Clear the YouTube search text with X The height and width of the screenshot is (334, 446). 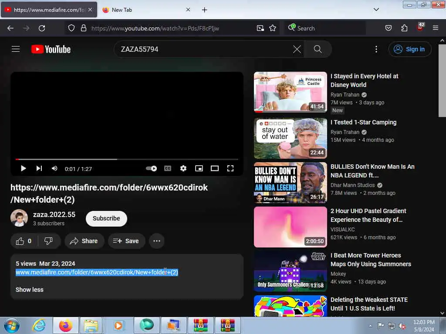(x=297, y=49)
